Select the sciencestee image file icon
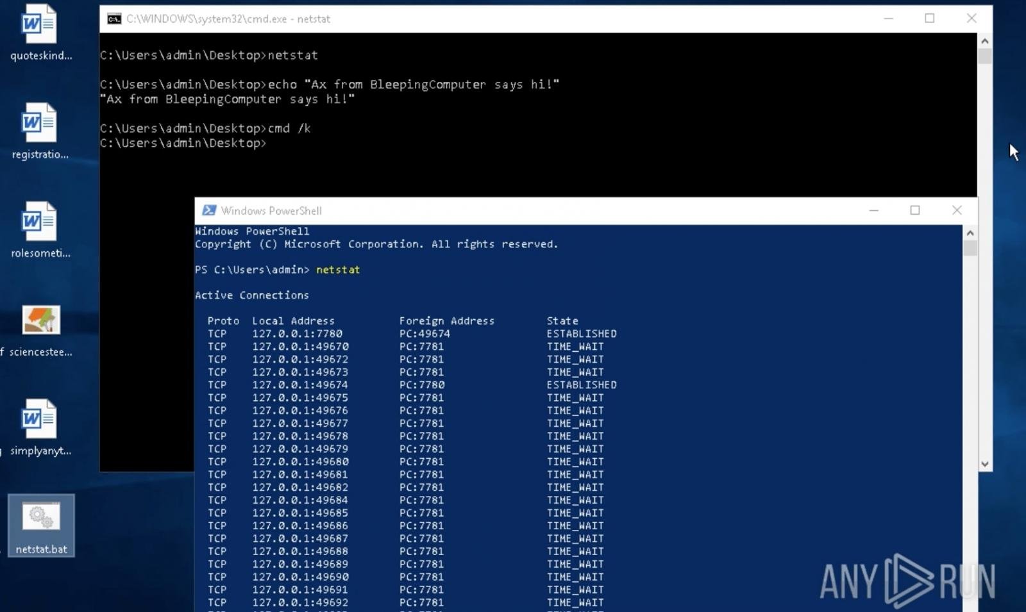This screenshot has width=1026, height=612. tap(41, 320)
